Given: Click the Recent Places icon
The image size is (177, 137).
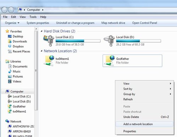Looking at the screenshot, I should click(x=10, y=51).
